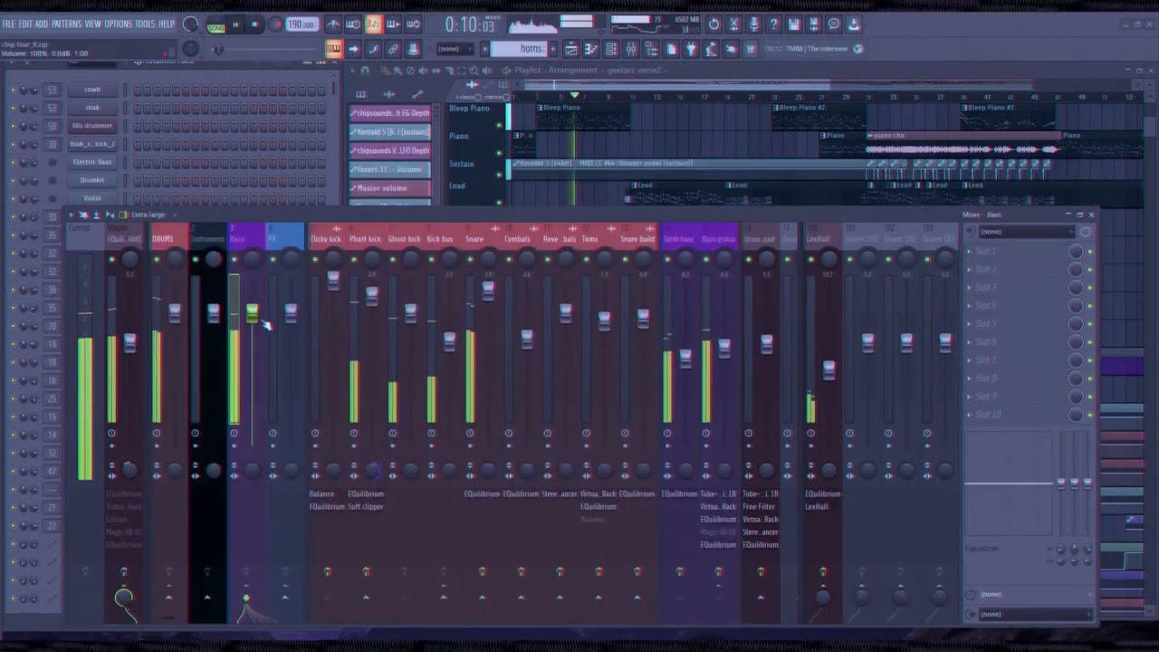The image size is (1159, 652).
Task: Open the chat bubble icon
Action: 834,24
